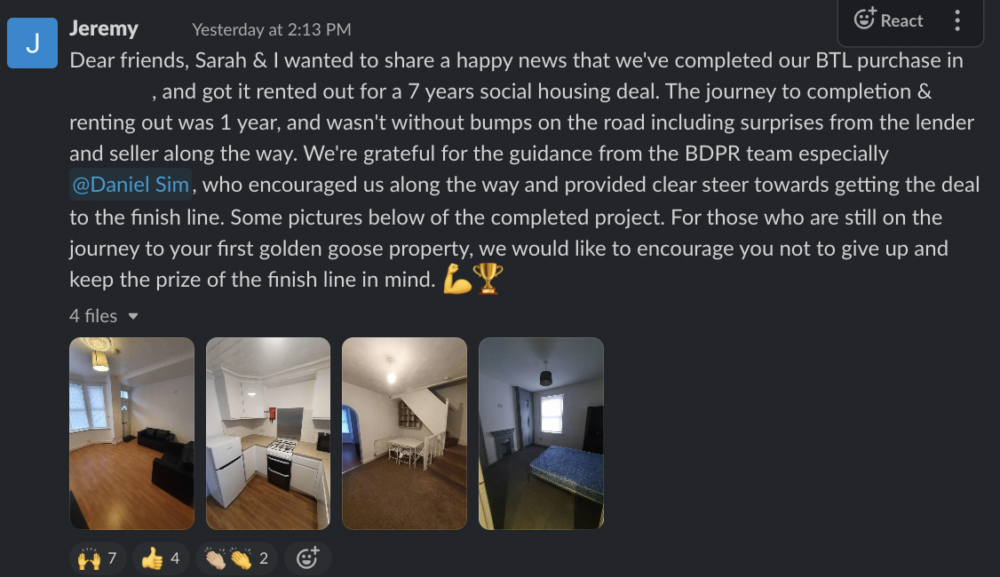Click the Yesterday at 2:13 PM timestamp
Image resolution: width=1000 pixels, height=577 pixels.
click(271, 29)
